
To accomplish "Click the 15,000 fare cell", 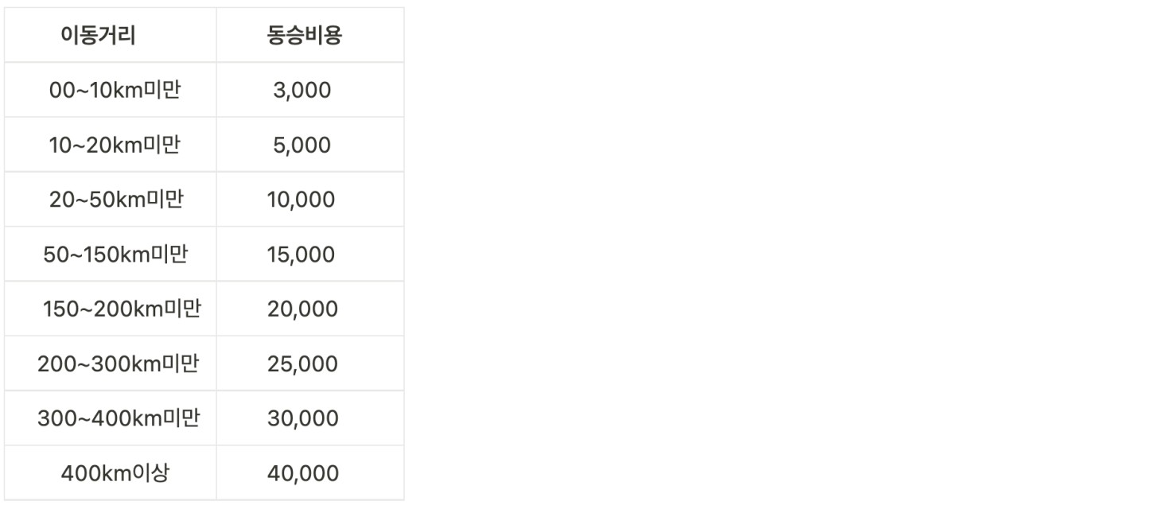I will tap(302, 254).
